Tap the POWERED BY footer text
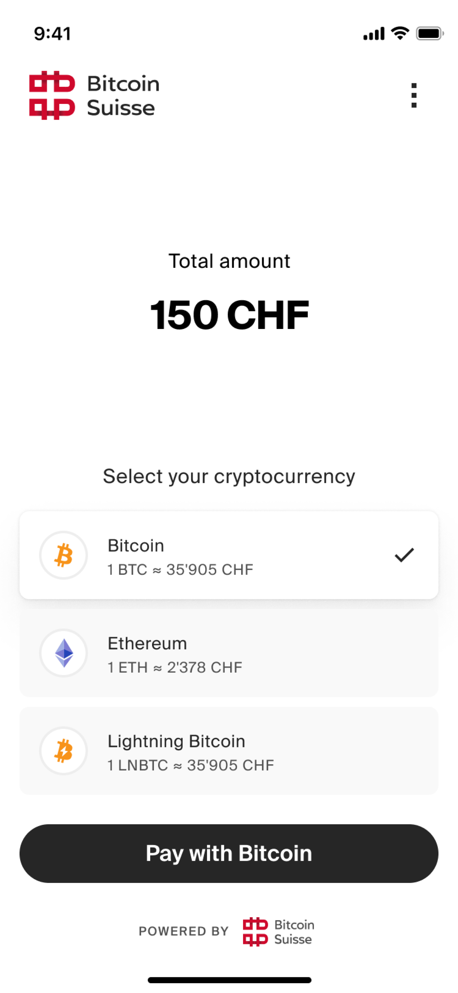Image resolution: width=458 pixels, height=993 pixels. tap(184, 931)
